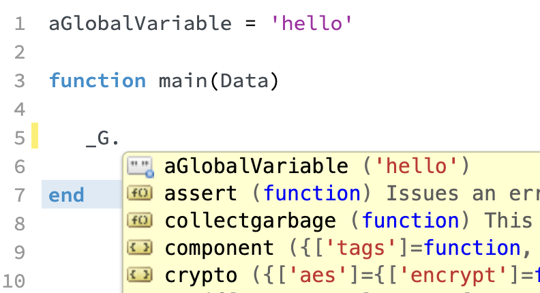Click the function keyword on line 3
Image resolution: width=540 pixels, height=293 pixels.
click(97, 80)
